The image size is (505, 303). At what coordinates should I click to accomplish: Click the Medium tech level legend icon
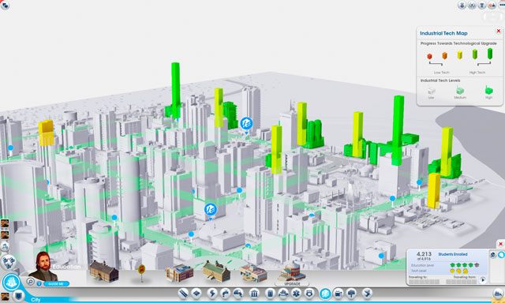(x=460, y=91)
